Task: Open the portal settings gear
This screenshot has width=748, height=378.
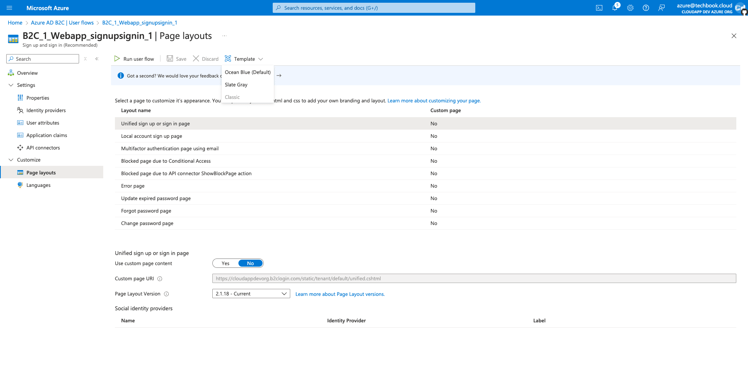Action: click(630, 8)
